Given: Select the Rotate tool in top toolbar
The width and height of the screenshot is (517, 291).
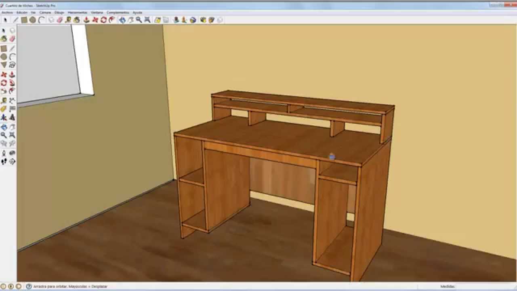Looking at the screenshot, I should [x=103, y=20].
